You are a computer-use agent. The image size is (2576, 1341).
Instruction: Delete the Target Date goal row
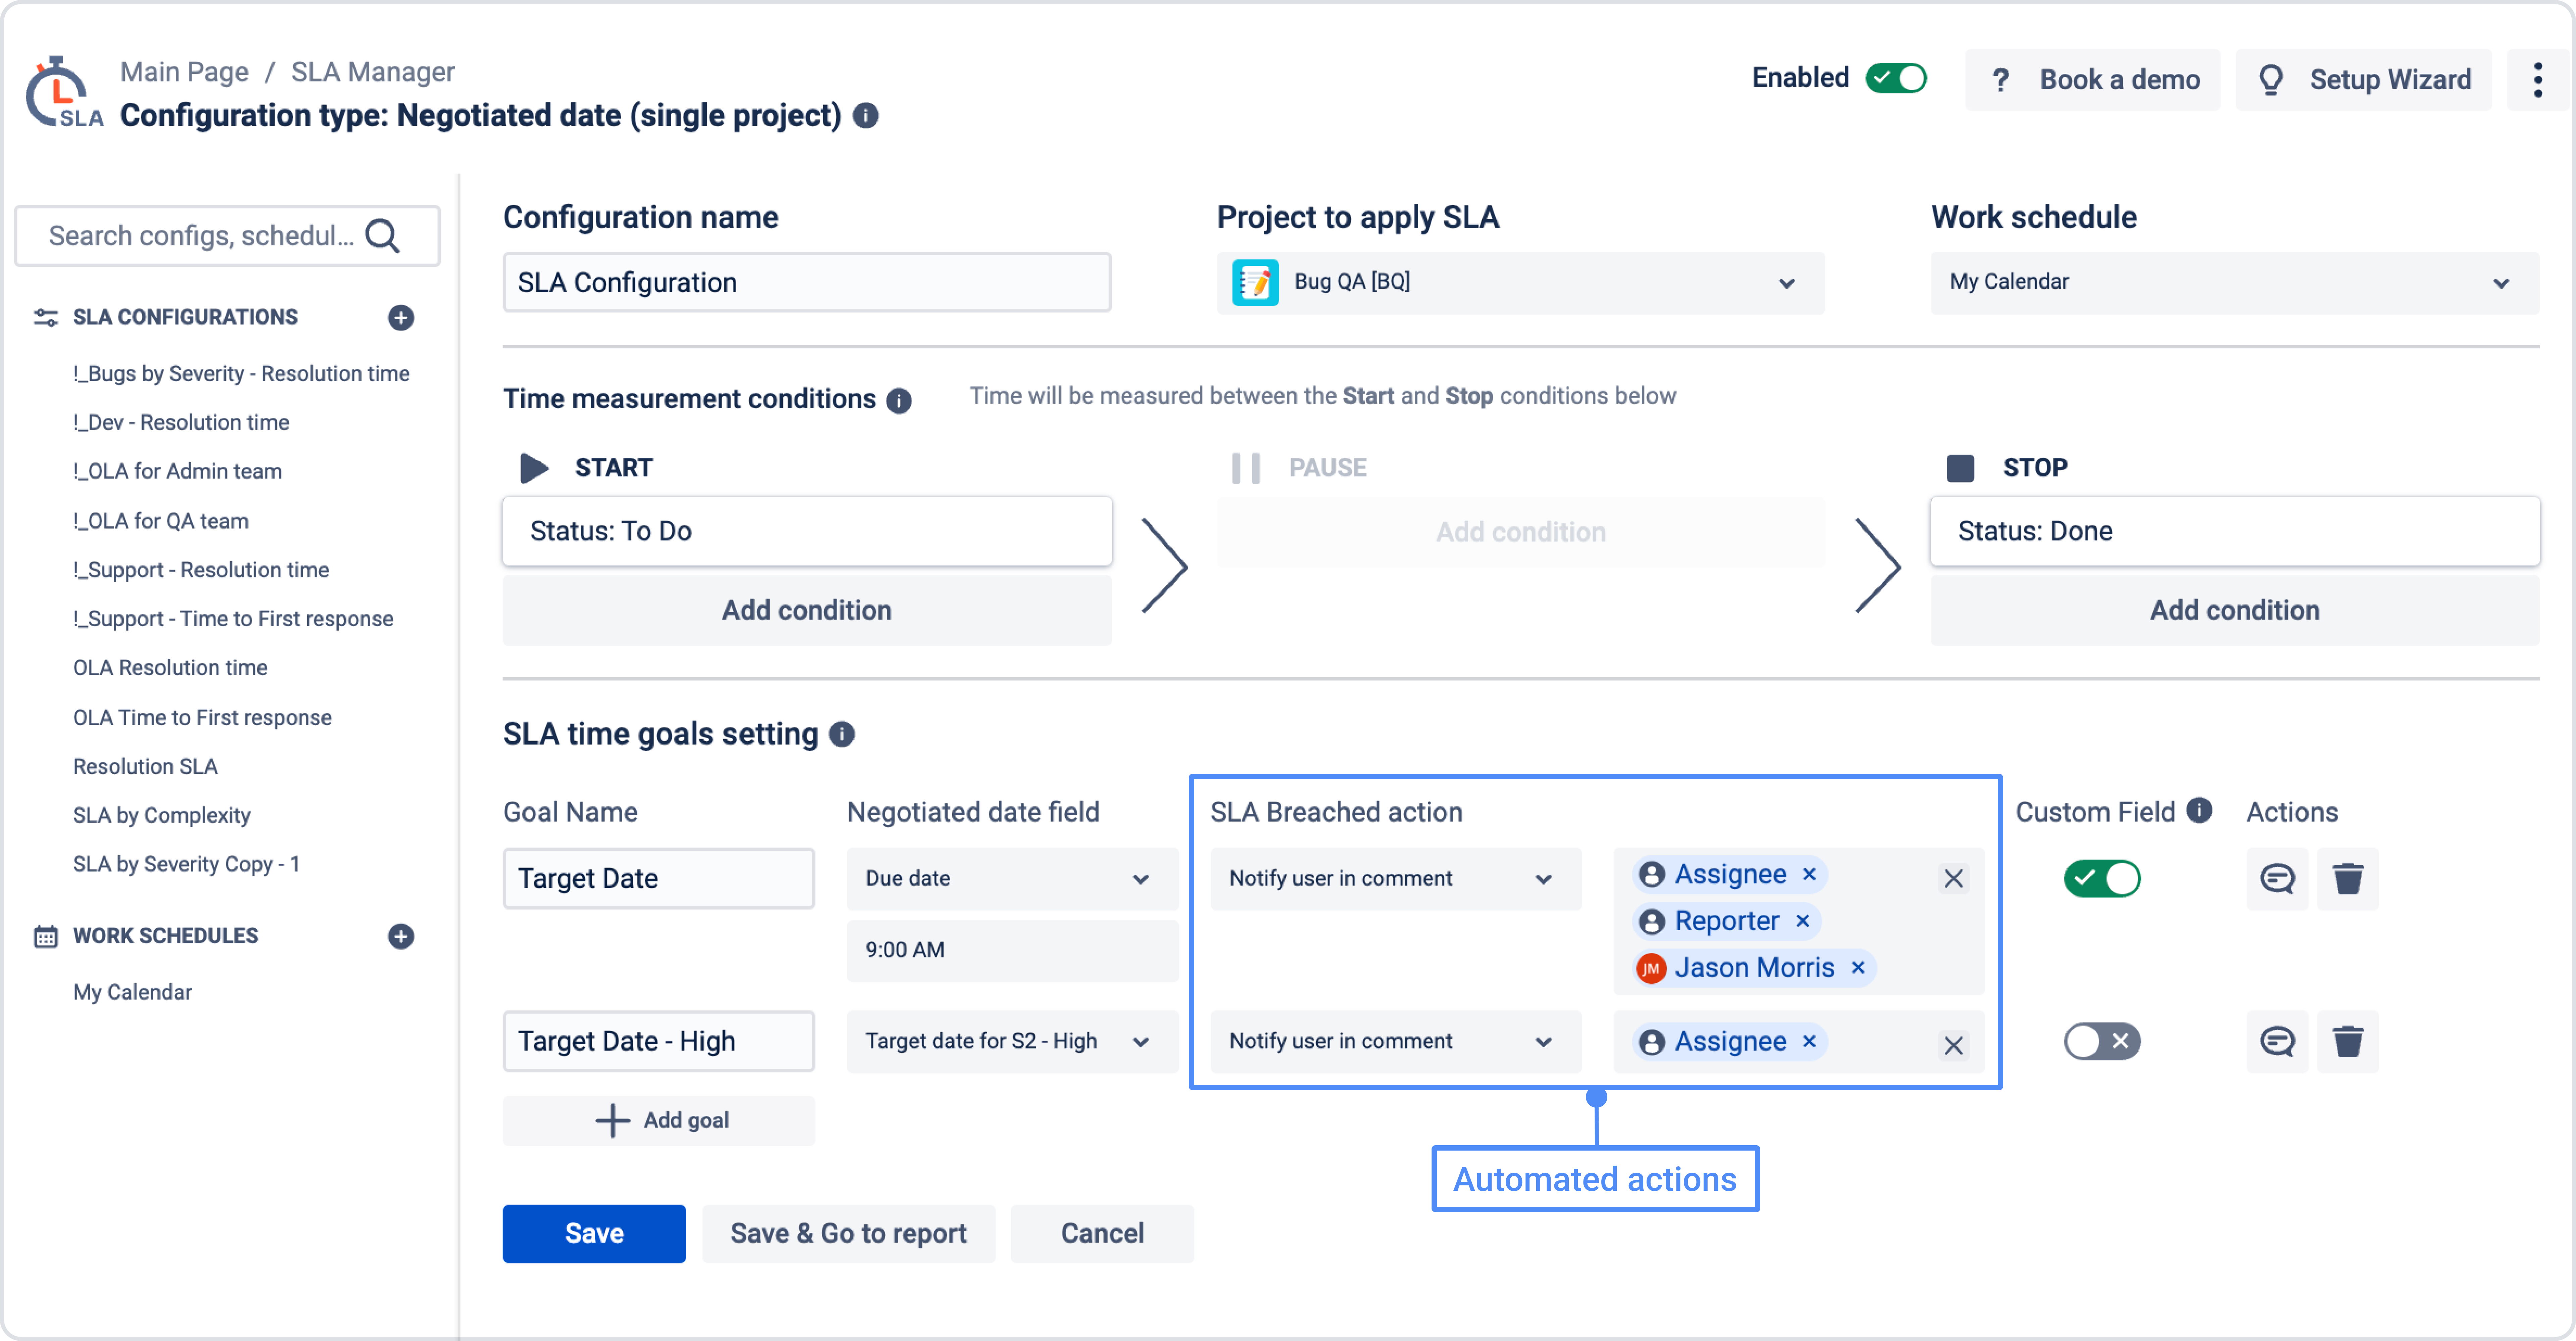tap(2347, 878)
